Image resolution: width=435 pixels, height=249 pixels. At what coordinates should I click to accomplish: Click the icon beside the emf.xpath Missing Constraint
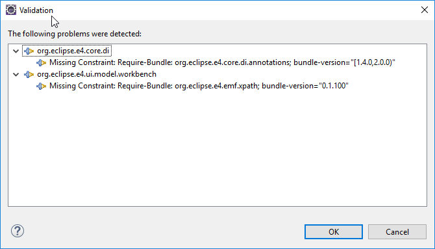41,86
